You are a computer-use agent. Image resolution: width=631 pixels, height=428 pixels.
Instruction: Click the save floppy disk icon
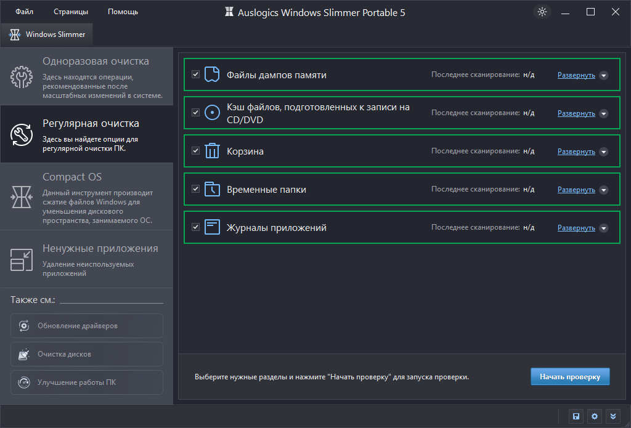[x=576, y=416]
